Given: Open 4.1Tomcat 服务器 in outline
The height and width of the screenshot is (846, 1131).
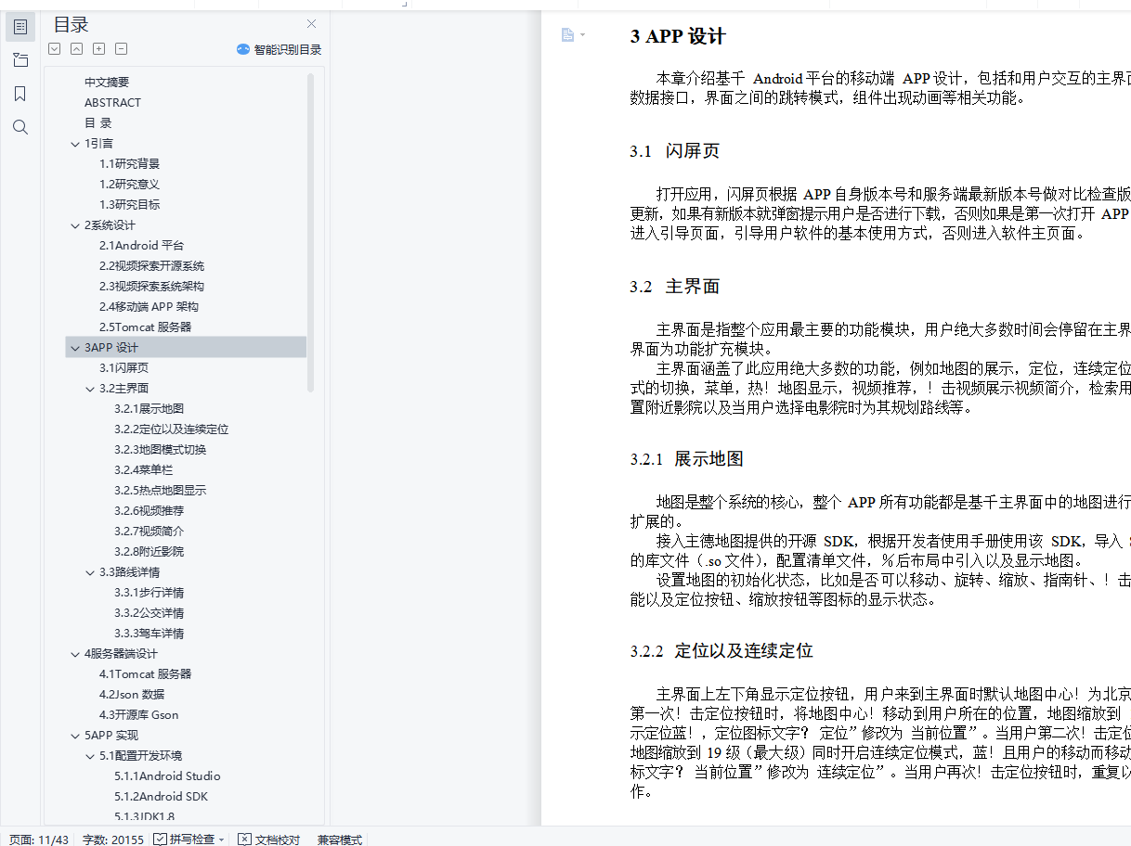Looking at the screenshot, I should click(145, 673).
